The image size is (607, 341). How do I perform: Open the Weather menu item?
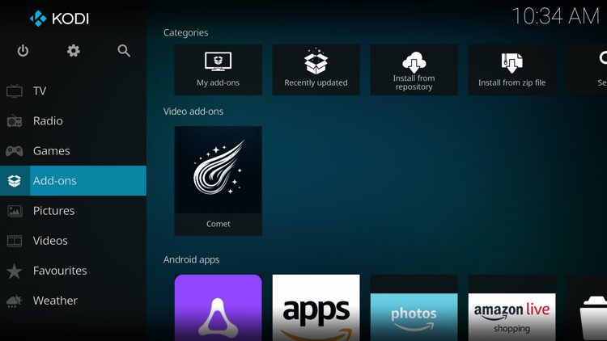coord(73,301)
